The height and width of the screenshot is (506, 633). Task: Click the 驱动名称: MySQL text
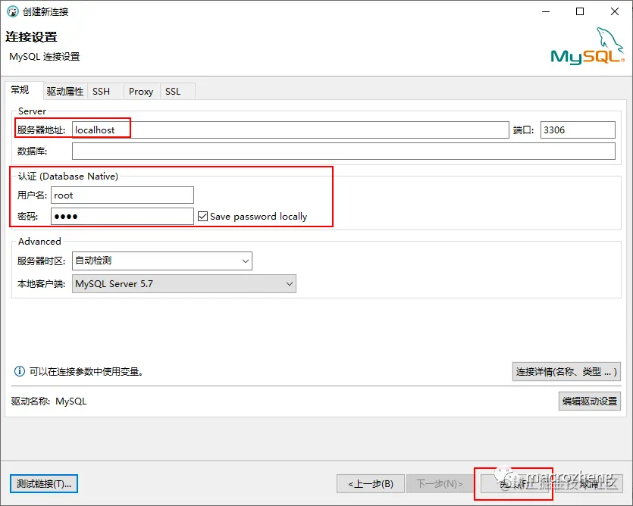point(49,401)
